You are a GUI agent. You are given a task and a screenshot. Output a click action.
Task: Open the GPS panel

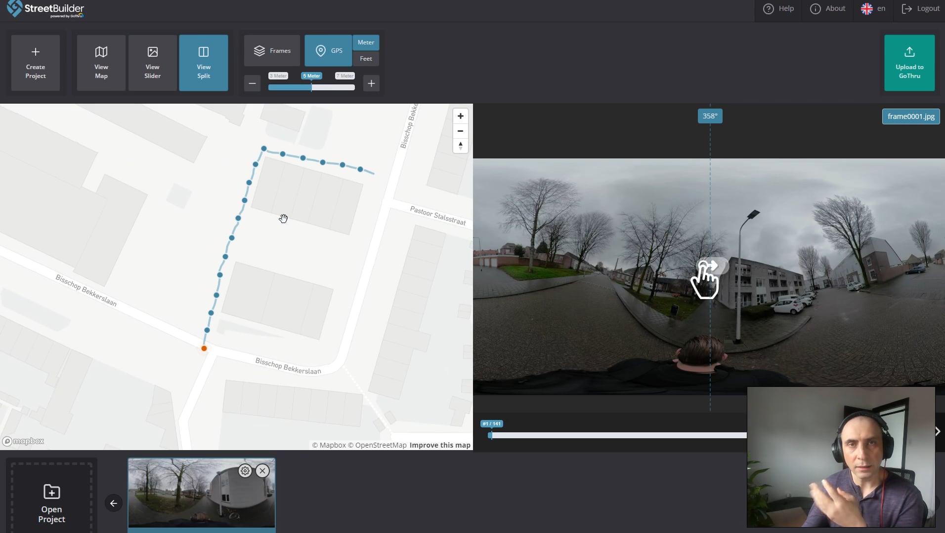pyautogui.click(x=328, y=50)
